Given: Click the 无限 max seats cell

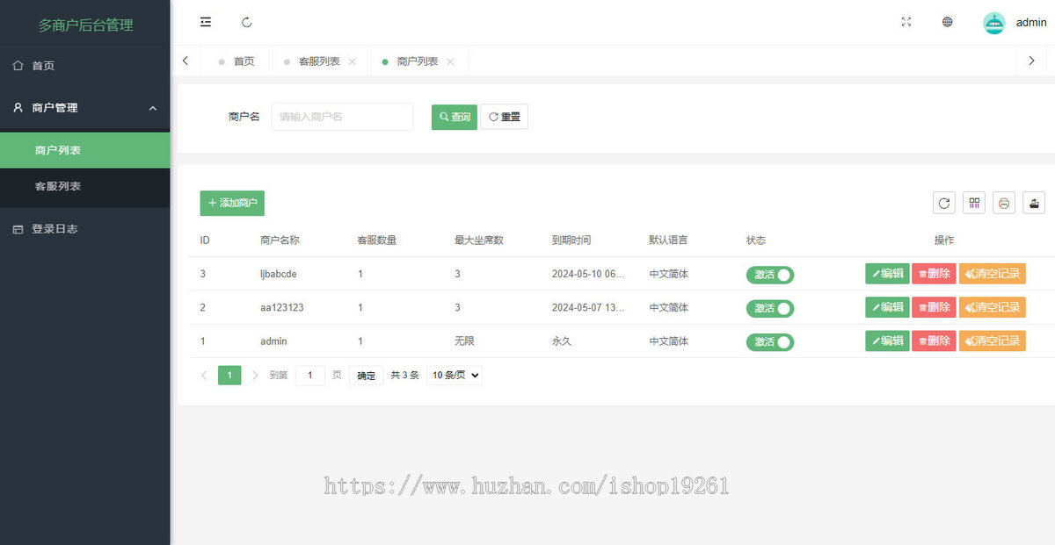Looking at the screenshot, I should (x=464, y=341).
